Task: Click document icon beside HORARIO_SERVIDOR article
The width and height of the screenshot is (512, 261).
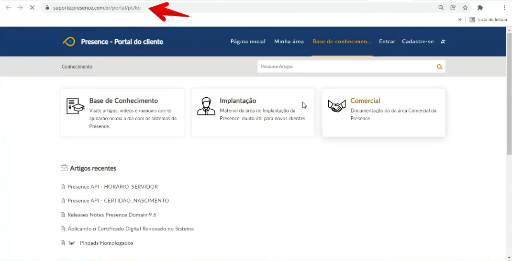Action: click(63, 187)
